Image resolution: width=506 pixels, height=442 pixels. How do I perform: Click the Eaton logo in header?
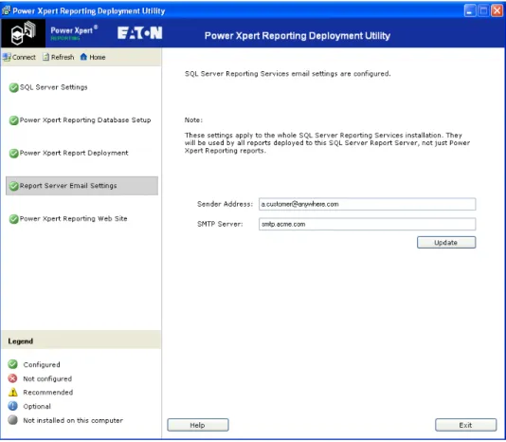pos(139,33)
